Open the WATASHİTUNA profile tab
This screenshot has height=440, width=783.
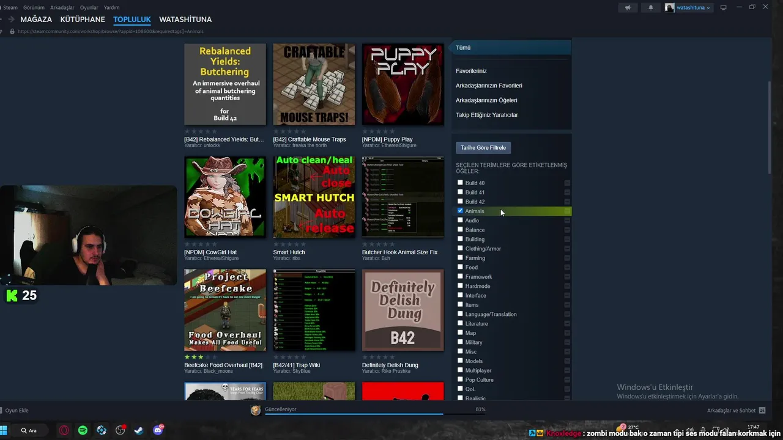tap(185, 20)
